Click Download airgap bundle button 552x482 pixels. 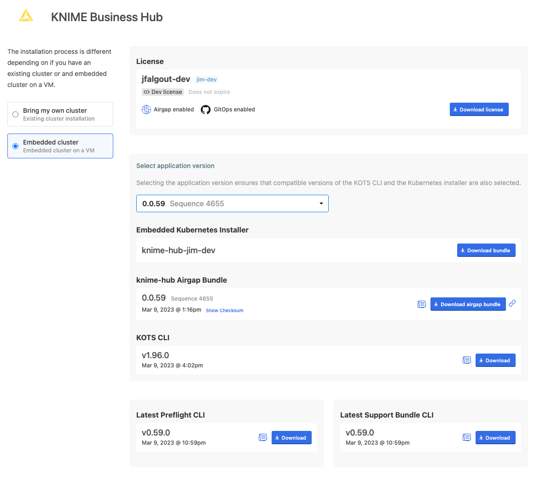click(468, 304)
